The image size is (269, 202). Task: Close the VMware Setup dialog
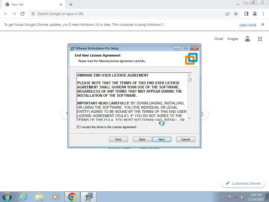(195, 48)
